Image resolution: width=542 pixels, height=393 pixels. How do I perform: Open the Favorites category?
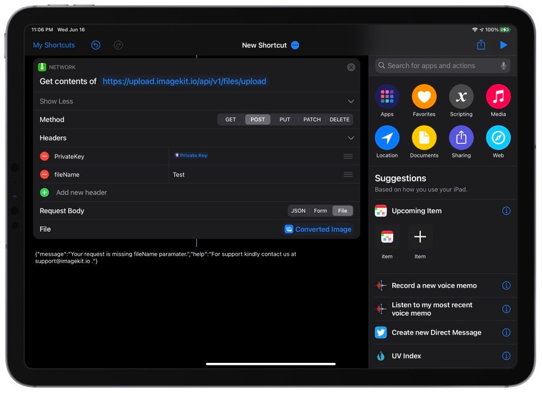[424, 100]
